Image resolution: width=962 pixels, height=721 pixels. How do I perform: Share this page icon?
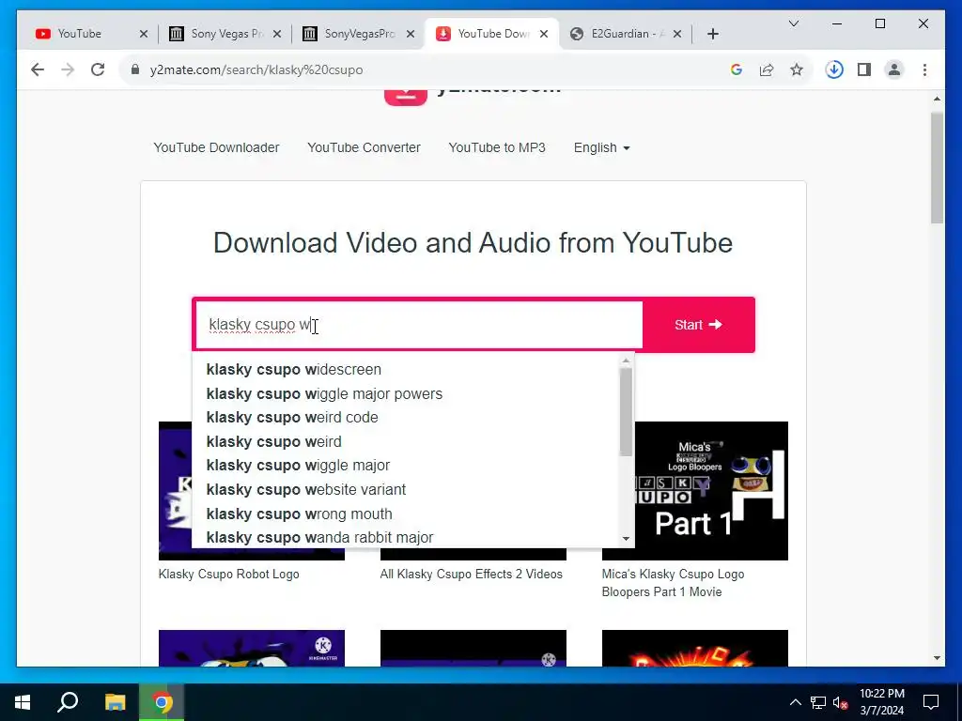click(x=767, y=69)
